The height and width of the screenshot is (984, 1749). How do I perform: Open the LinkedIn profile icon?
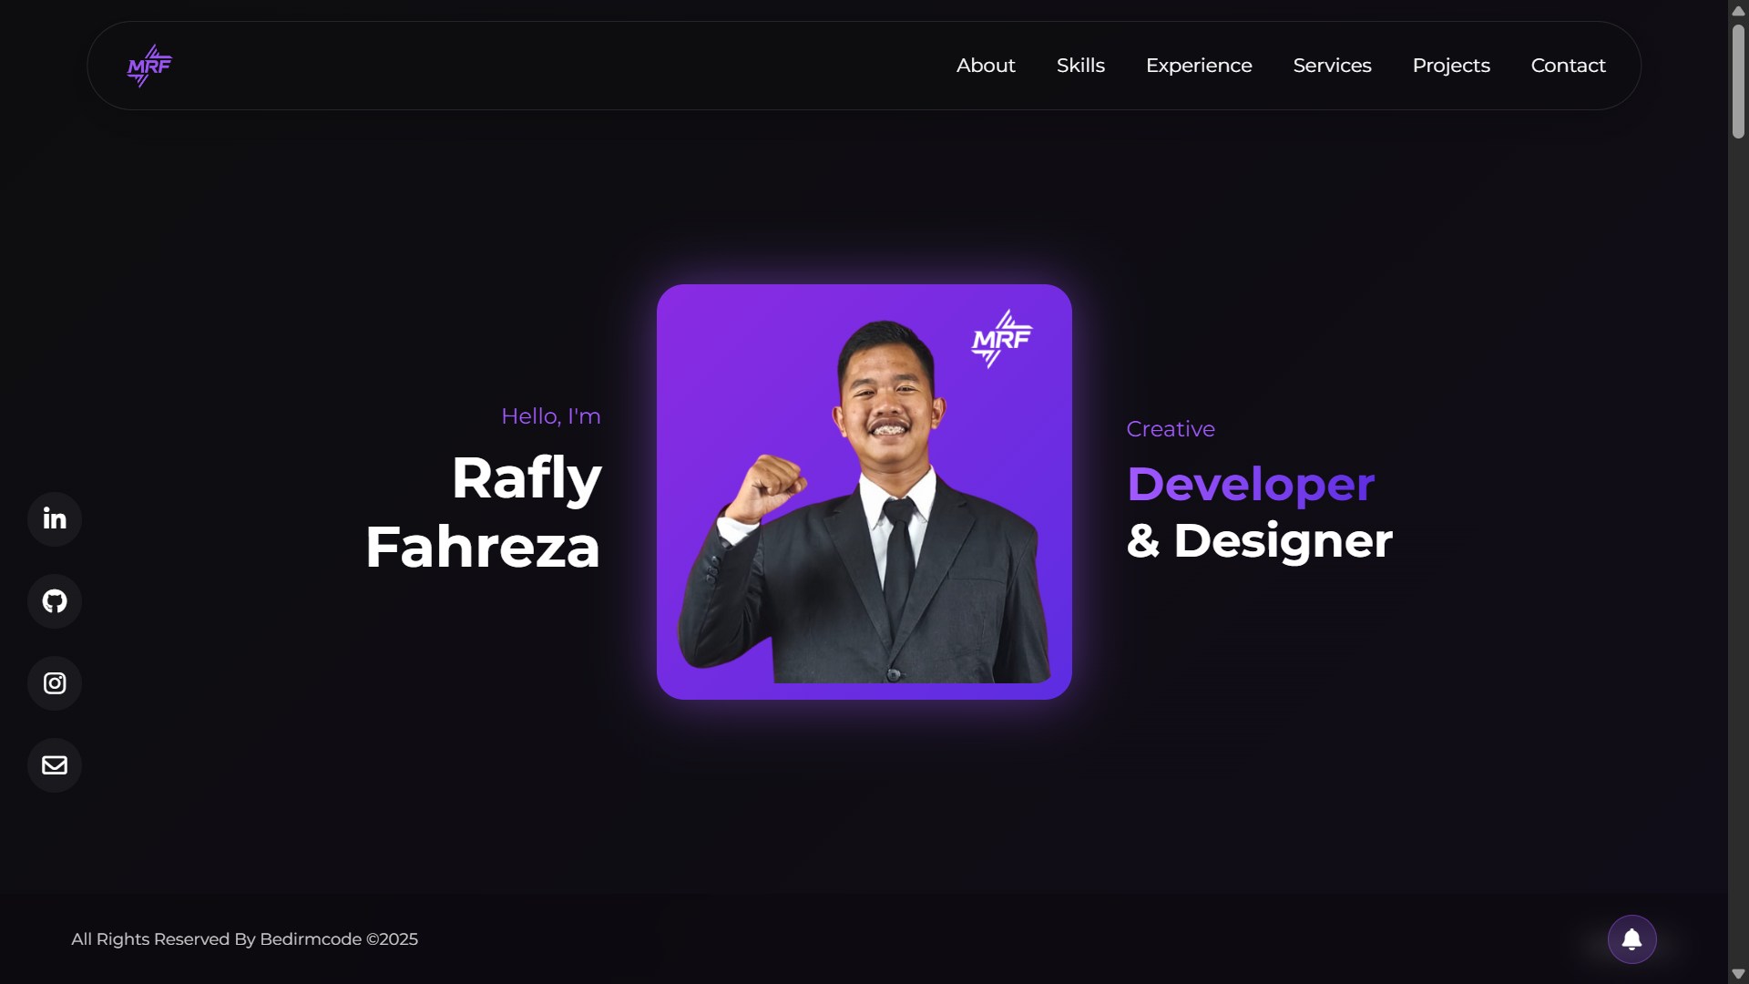[x=54, y=519]
